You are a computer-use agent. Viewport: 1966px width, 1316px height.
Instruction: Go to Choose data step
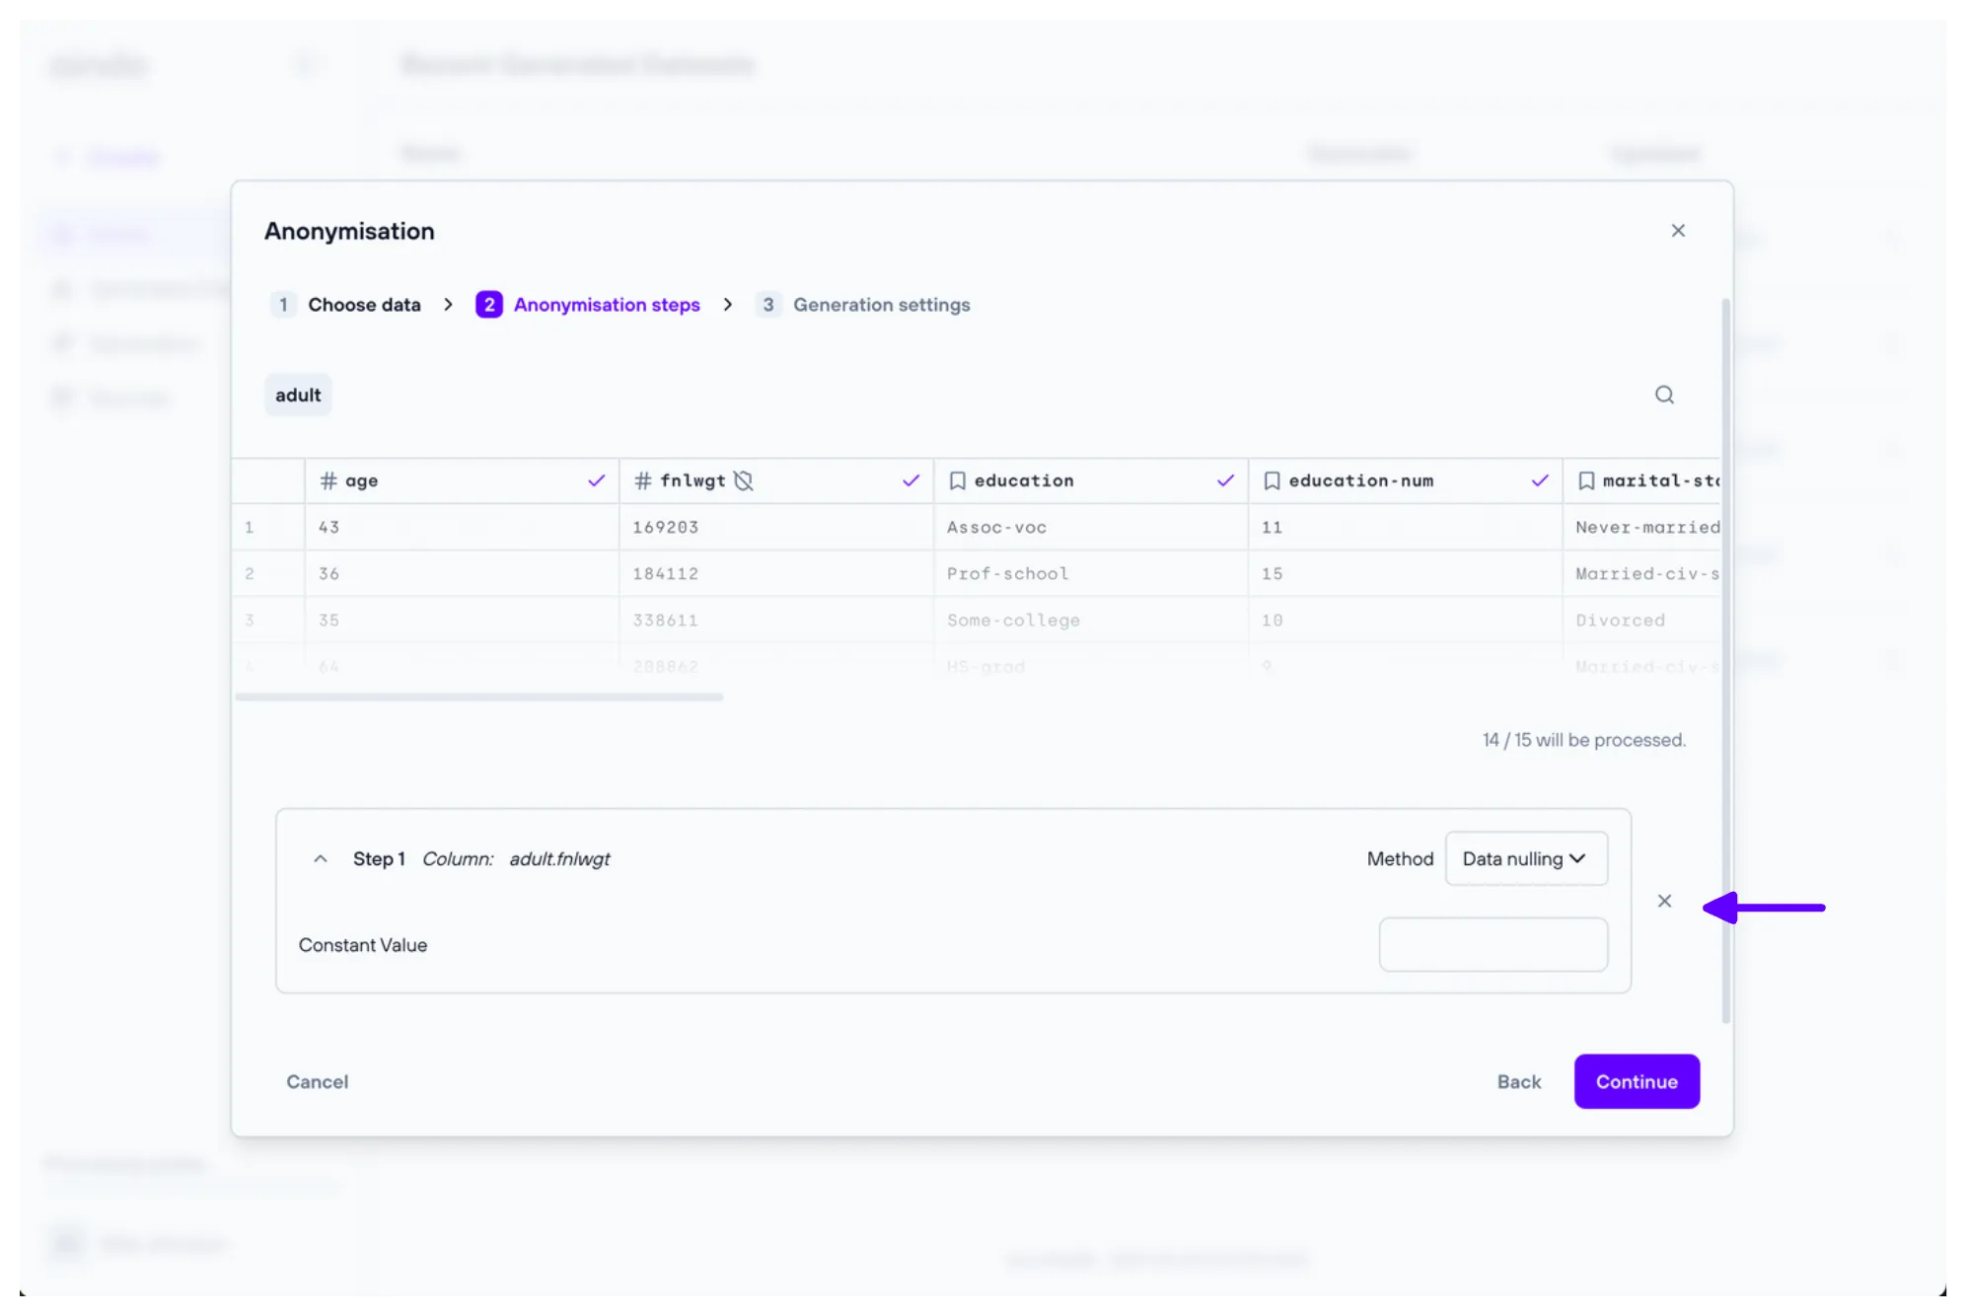(346, 305)
